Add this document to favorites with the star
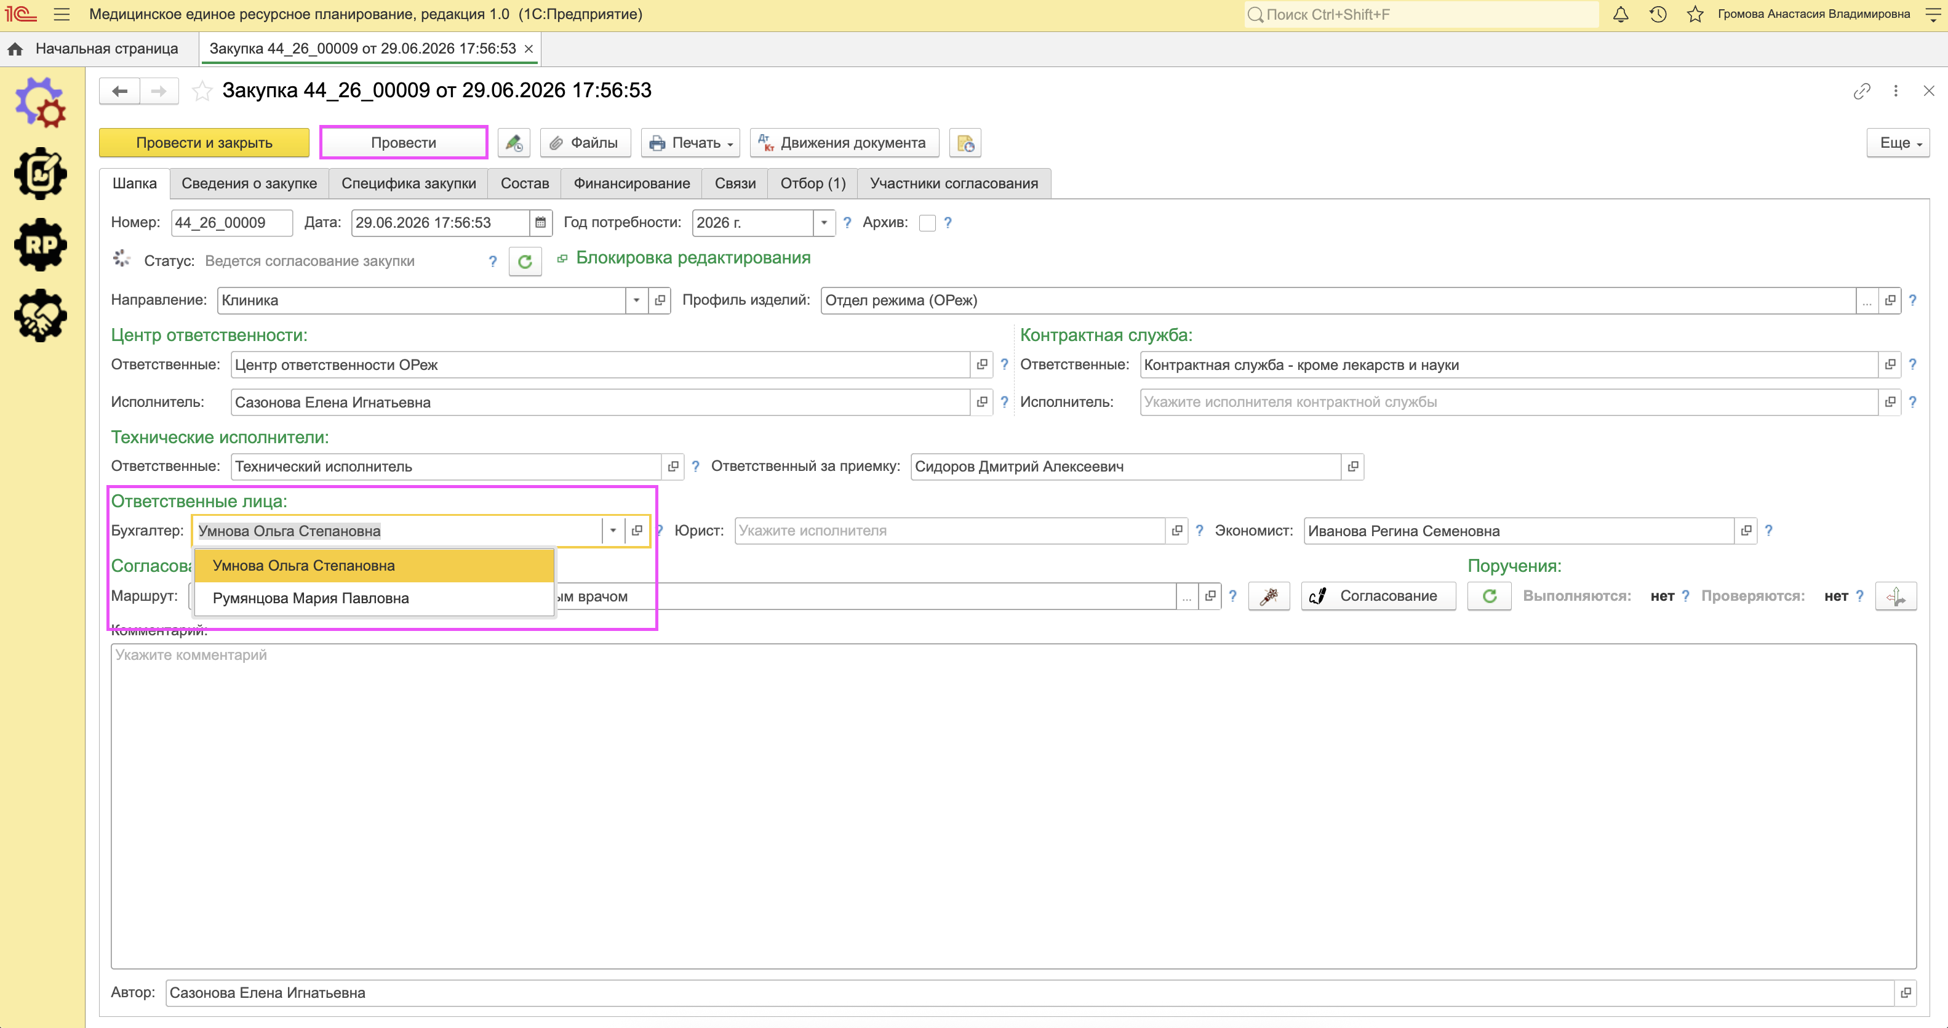This screenshot has width=1948, height=1028. click(202, 90)
